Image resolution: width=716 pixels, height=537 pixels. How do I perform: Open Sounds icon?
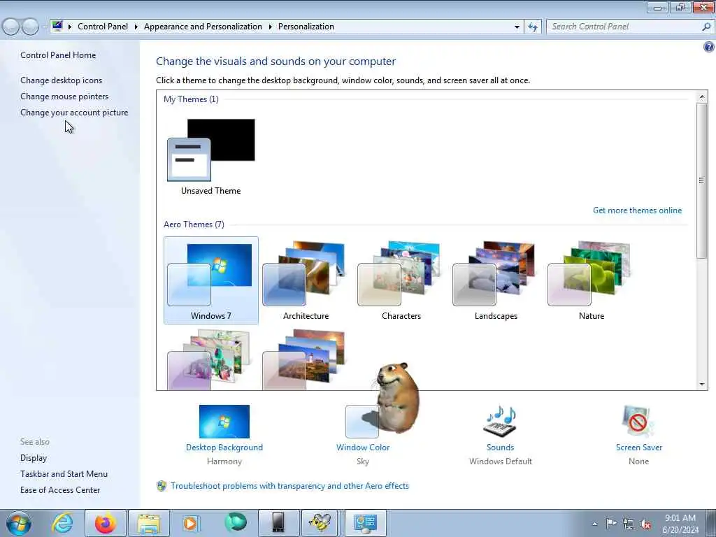point(500,421)
